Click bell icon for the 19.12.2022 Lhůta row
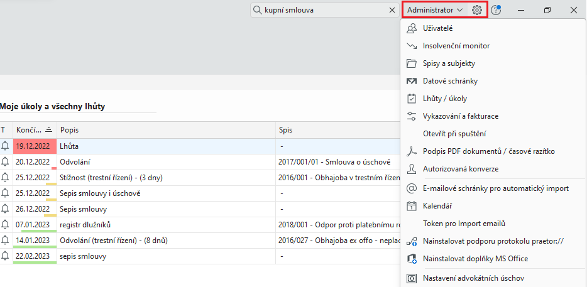Screen dimensions: 587x287 (x=6, y=146)
